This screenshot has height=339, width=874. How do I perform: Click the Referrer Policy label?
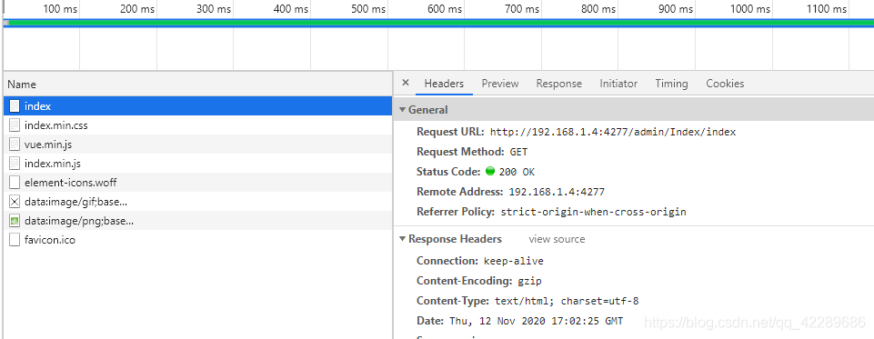(x=456, y=212)
